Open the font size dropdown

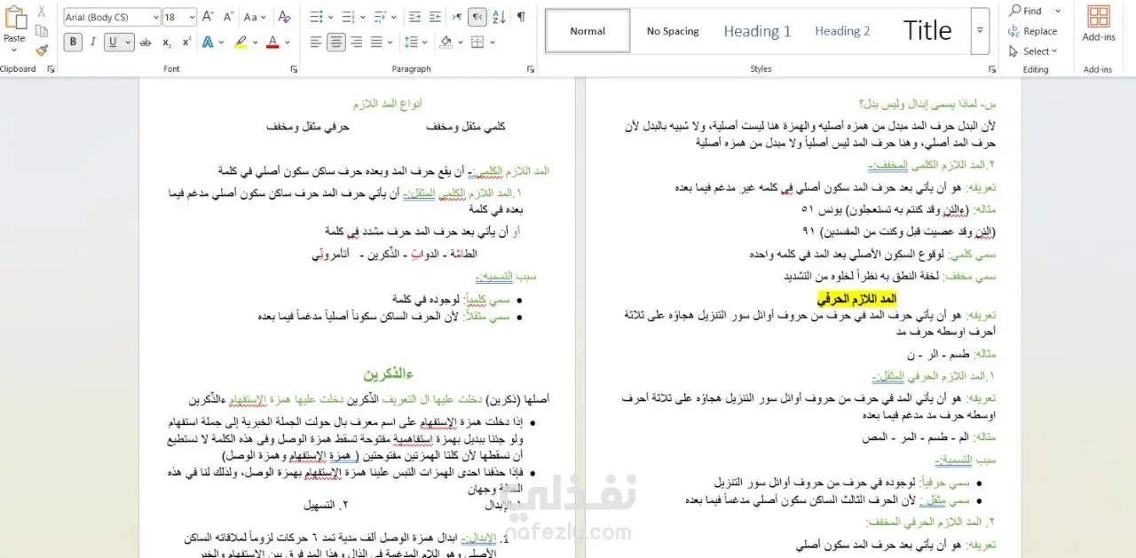179,17
